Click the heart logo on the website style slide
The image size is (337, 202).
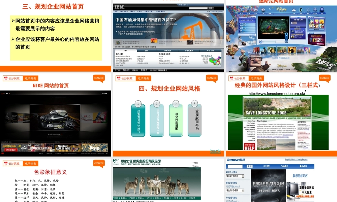(118, 78)
